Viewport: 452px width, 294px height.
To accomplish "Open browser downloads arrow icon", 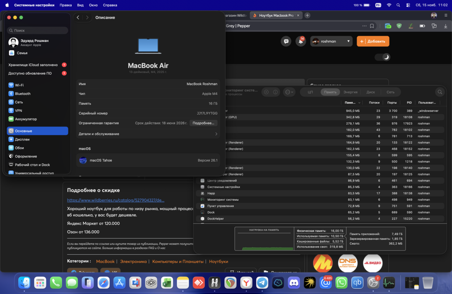I will 446,26.
